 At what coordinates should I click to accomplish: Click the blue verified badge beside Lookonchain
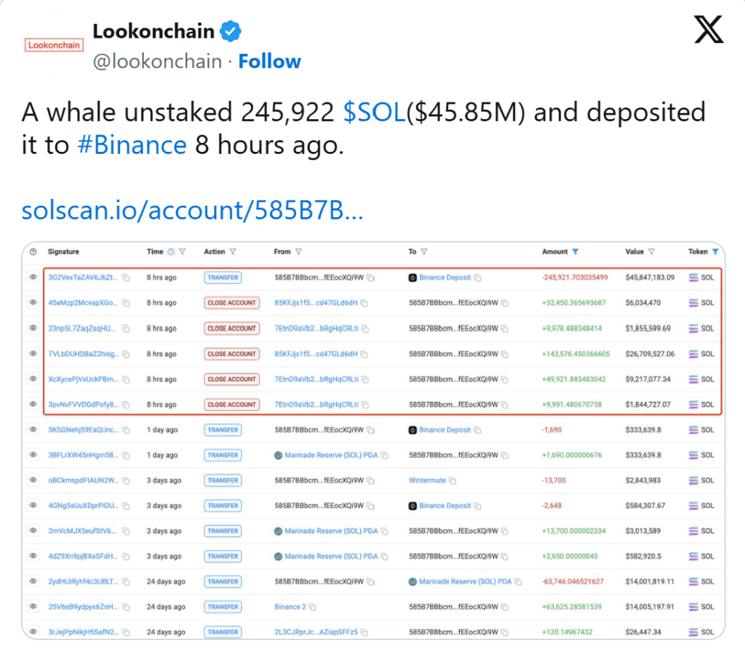click(x=231, y=32)
